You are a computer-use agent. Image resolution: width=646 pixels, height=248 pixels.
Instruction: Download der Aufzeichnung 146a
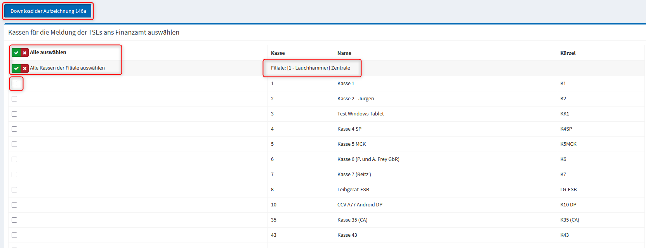click(x=48, y=11)
